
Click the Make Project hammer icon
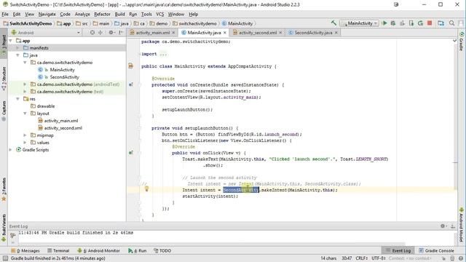333,23
